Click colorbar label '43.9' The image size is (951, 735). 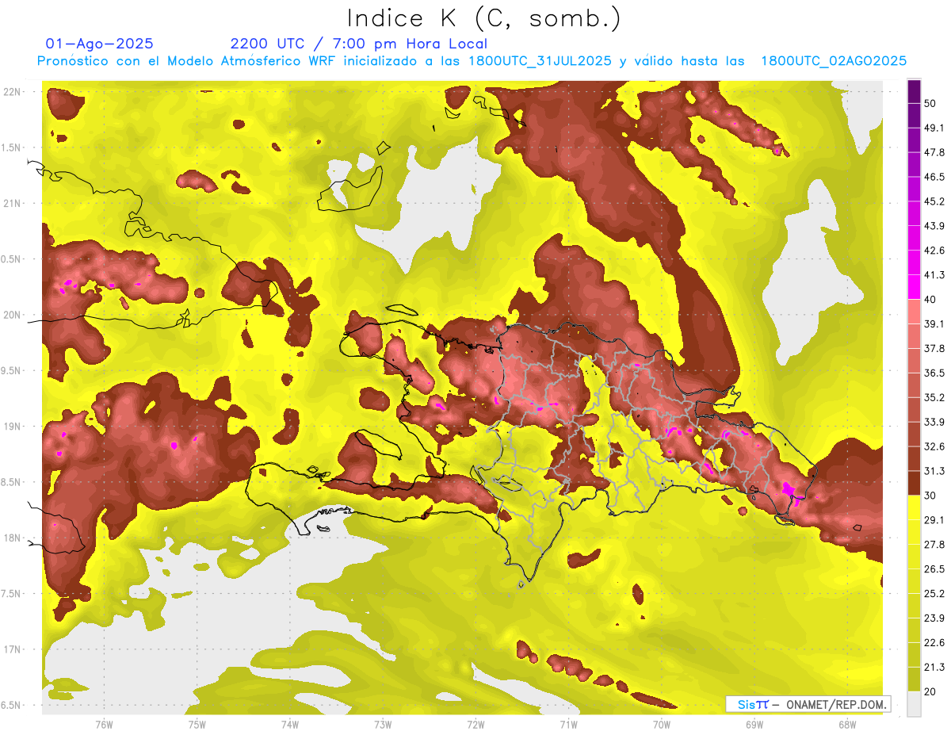coord(934,227)
